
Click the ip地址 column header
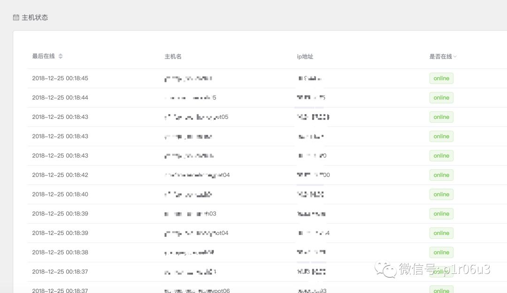pyautogui.click(x=305, y=57)
